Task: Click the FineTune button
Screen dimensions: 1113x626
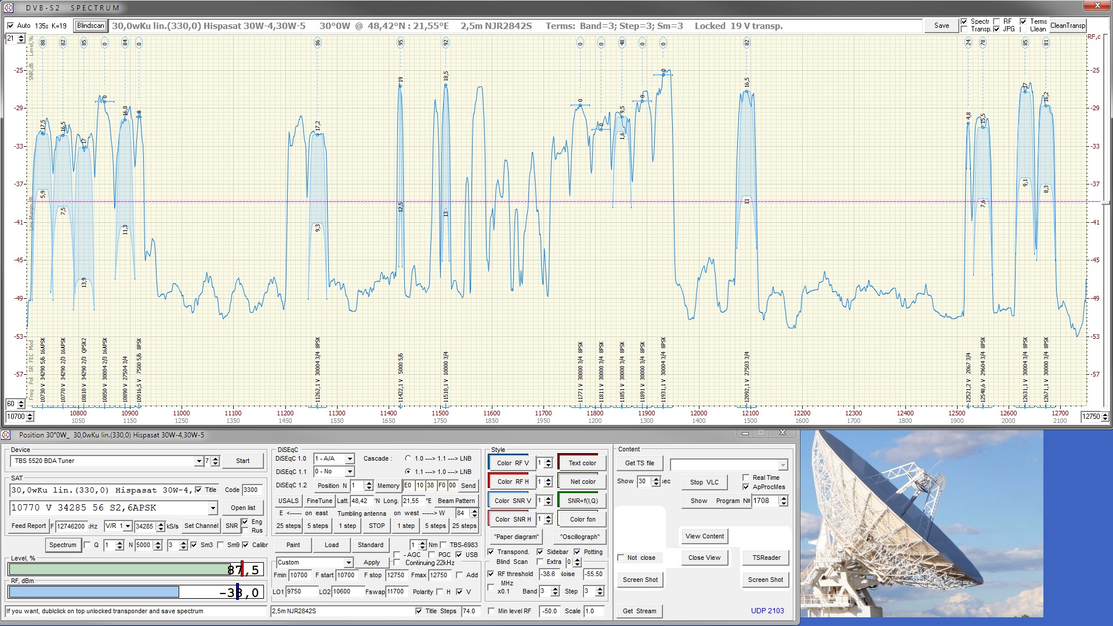Action: 319,501
